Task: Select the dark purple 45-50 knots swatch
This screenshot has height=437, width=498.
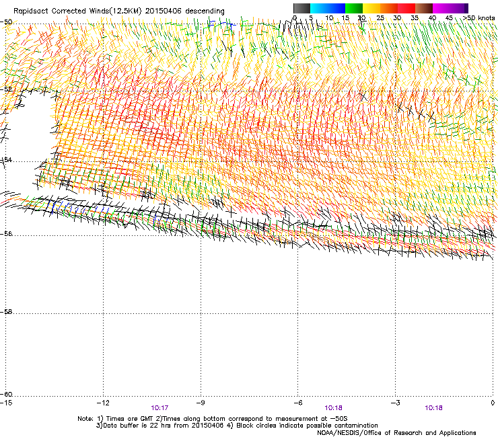Action: pos(459,8)
